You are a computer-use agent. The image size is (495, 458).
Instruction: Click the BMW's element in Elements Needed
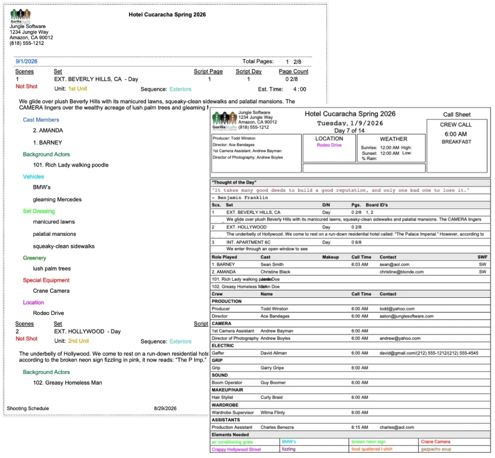pos(289,442)
